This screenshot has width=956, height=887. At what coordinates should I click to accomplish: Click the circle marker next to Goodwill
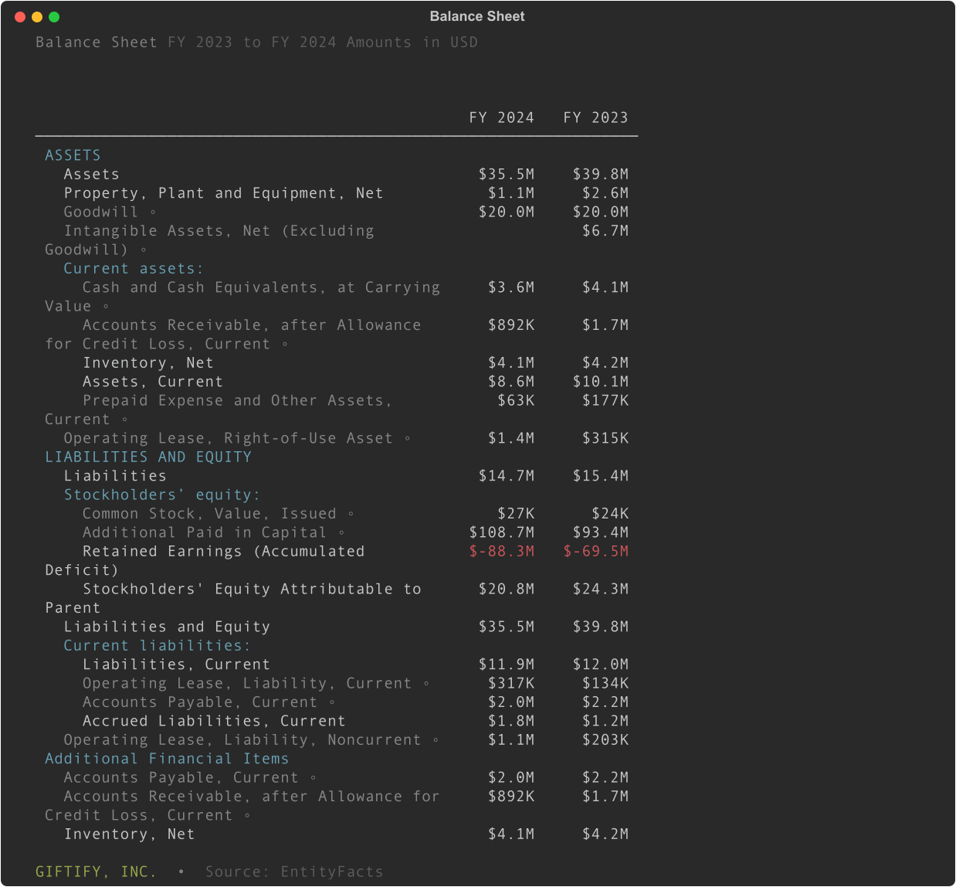(x=153, y=212)
